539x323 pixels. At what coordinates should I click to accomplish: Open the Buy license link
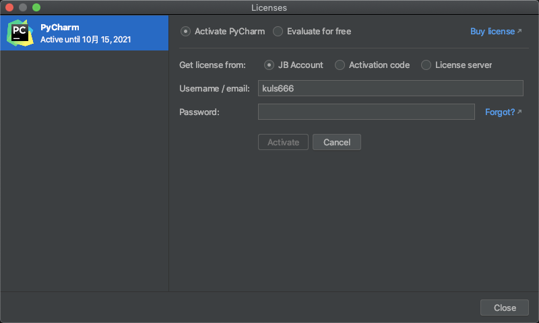(496, 32)
